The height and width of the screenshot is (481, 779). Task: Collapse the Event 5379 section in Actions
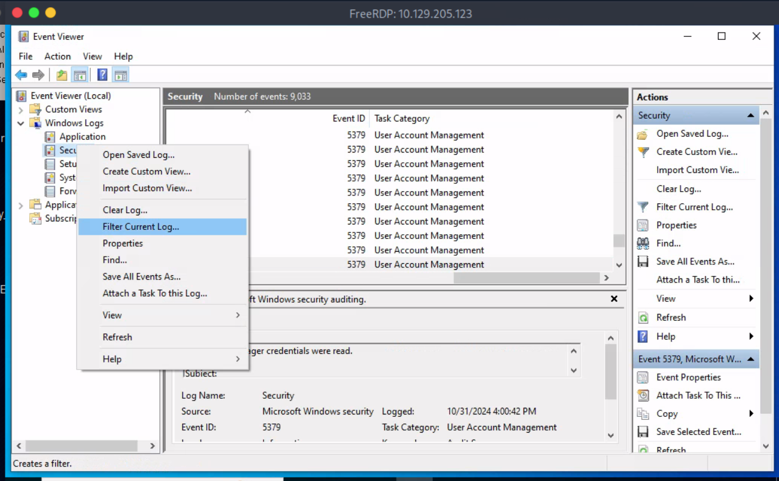point(751,359)
